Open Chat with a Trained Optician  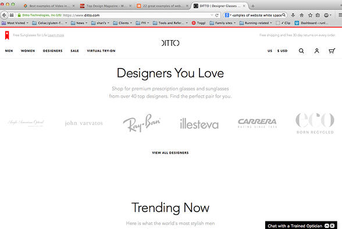point(295,226)
